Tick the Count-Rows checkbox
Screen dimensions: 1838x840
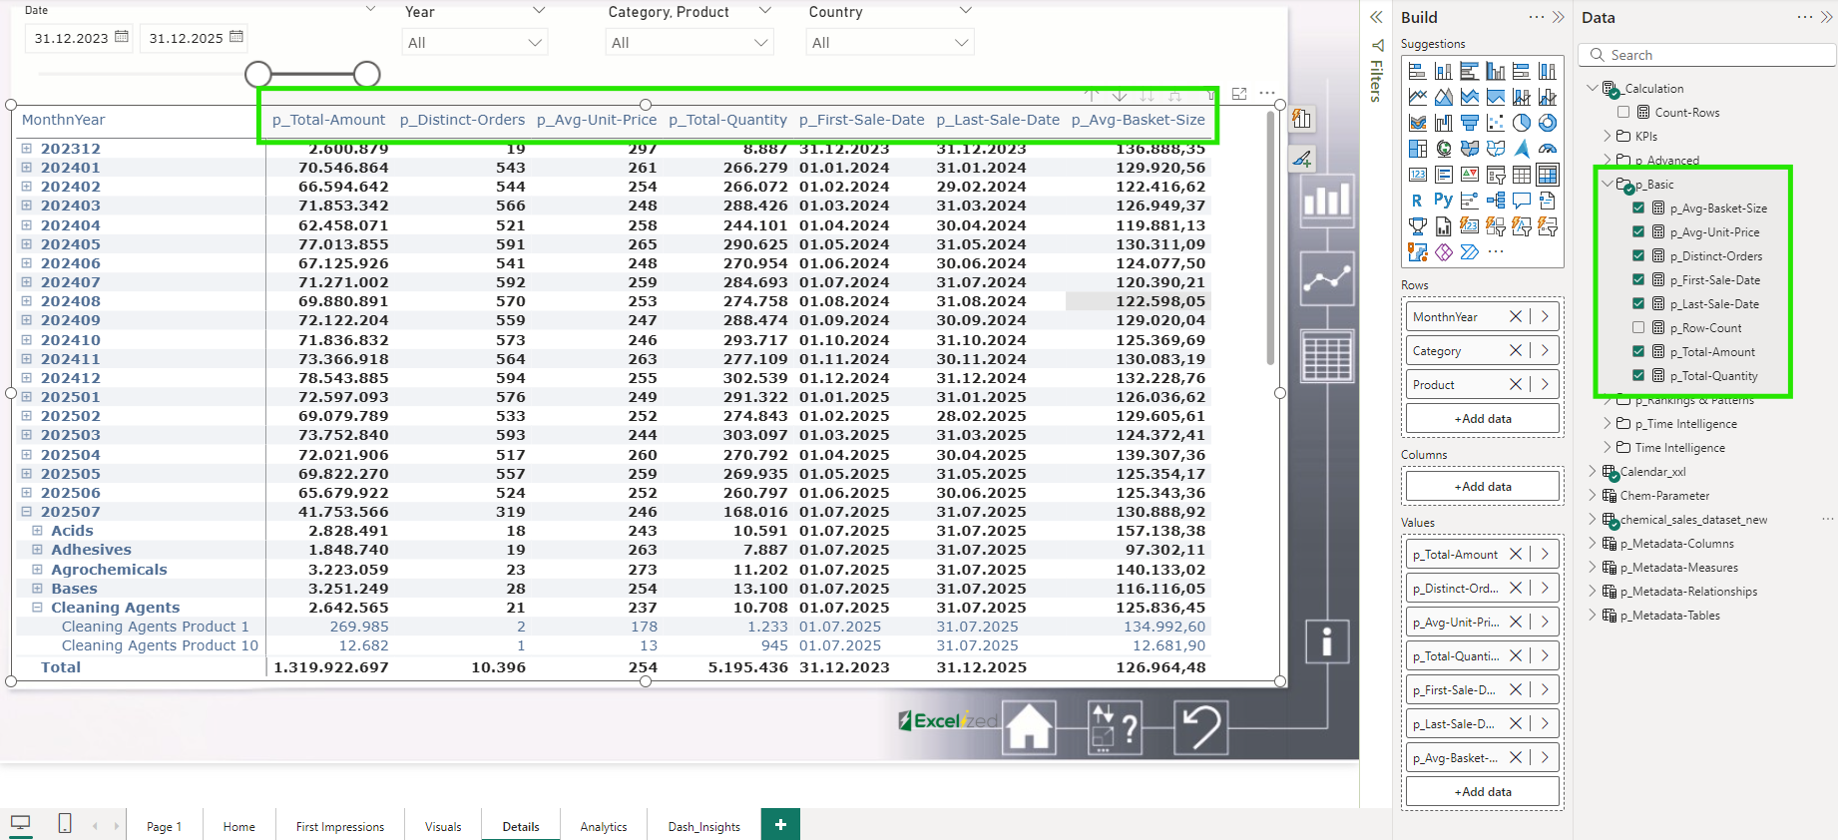(x=1623, y=112)
